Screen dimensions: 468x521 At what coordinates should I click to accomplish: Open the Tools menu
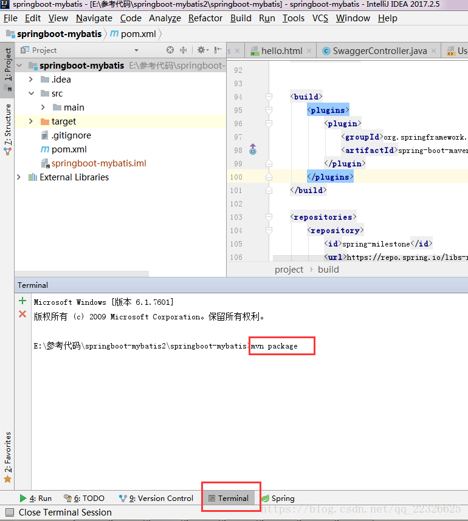coord(294,18)
